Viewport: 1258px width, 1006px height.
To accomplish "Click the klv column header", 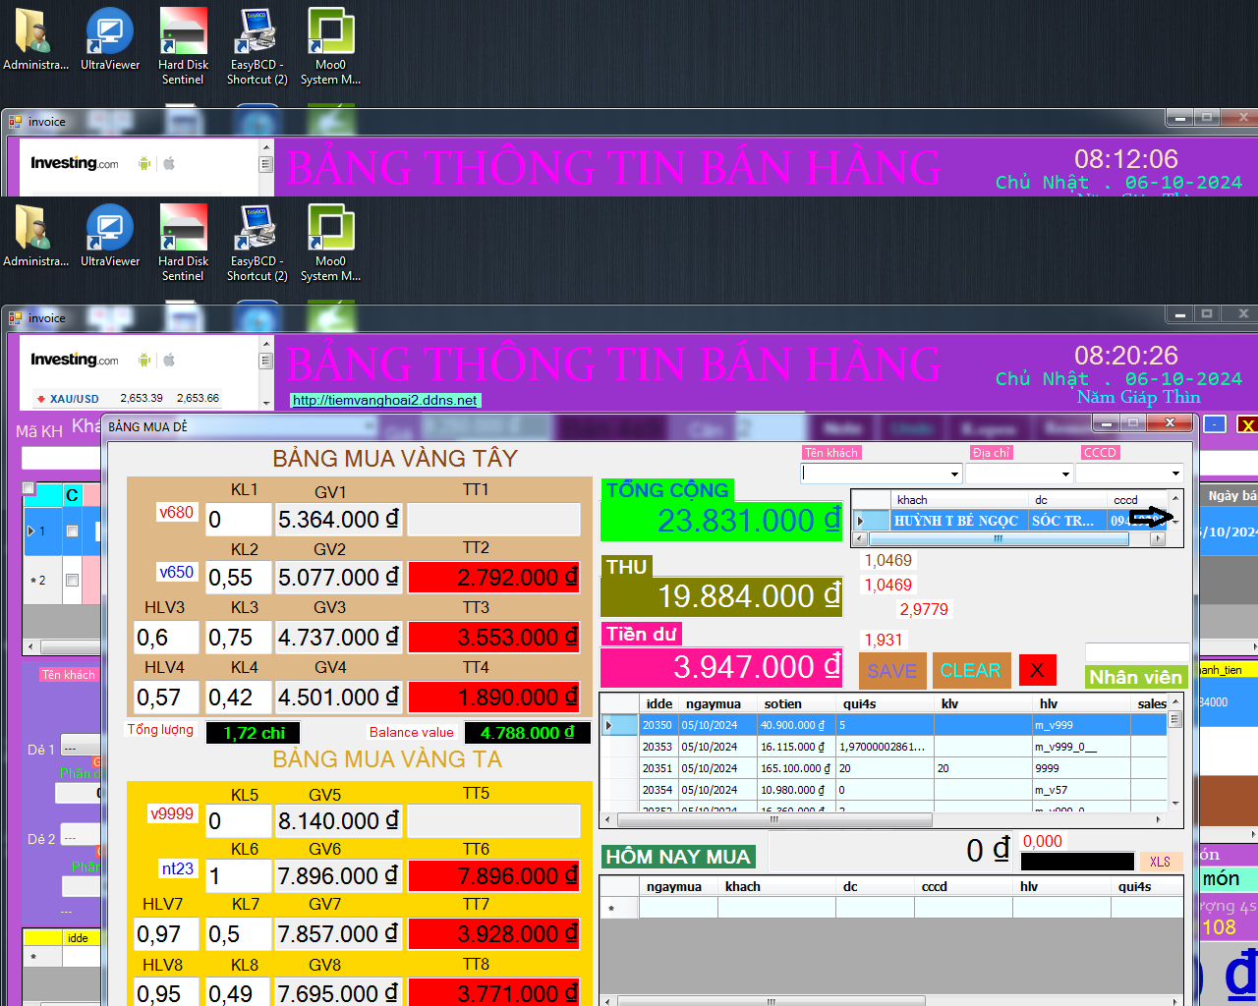I will pyautogui.click(x=949, y=703).
